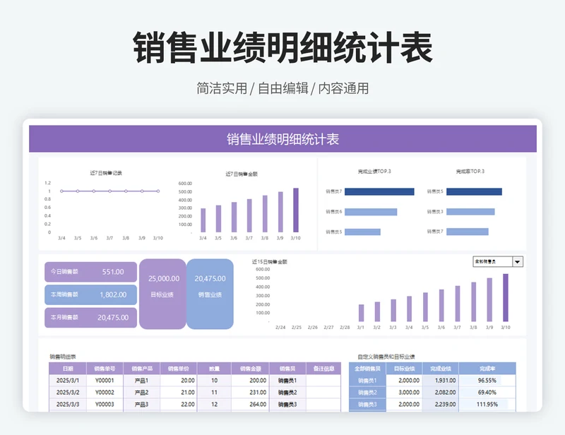Screen dimensions: 565x435
Task: Click the 销售员3 bar in 完成率TOP.3
Action: click(470, 212)
